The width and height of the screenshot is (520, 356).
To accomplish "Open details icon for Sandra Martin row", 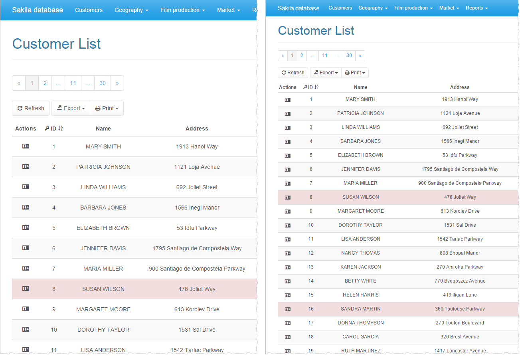I will [x=287, y=309].
